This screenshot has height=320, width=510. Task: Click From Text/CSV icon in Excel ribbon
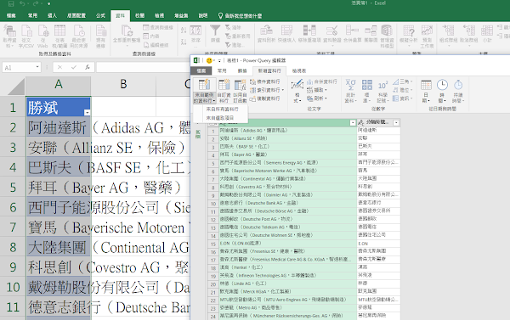click(26, 31)
